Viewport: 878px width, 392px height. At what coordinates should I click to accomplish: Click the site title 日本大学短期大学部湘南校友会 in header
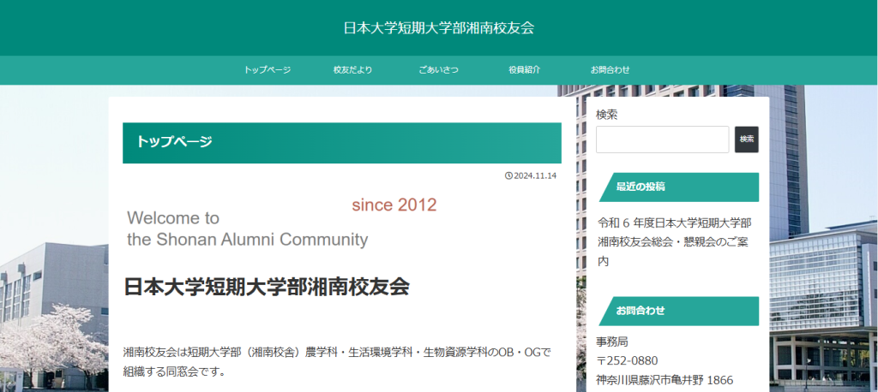coord(438,28)
